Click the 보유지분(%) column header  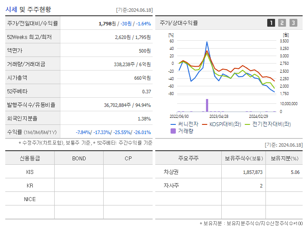pyautogui.click(x=285, y=158)
